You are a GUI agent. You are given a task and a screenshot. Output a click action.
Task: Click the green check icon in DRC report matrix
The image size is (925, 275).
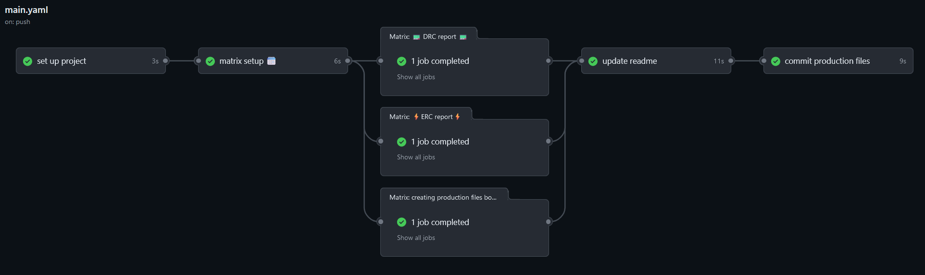click(x=401, y=61)
